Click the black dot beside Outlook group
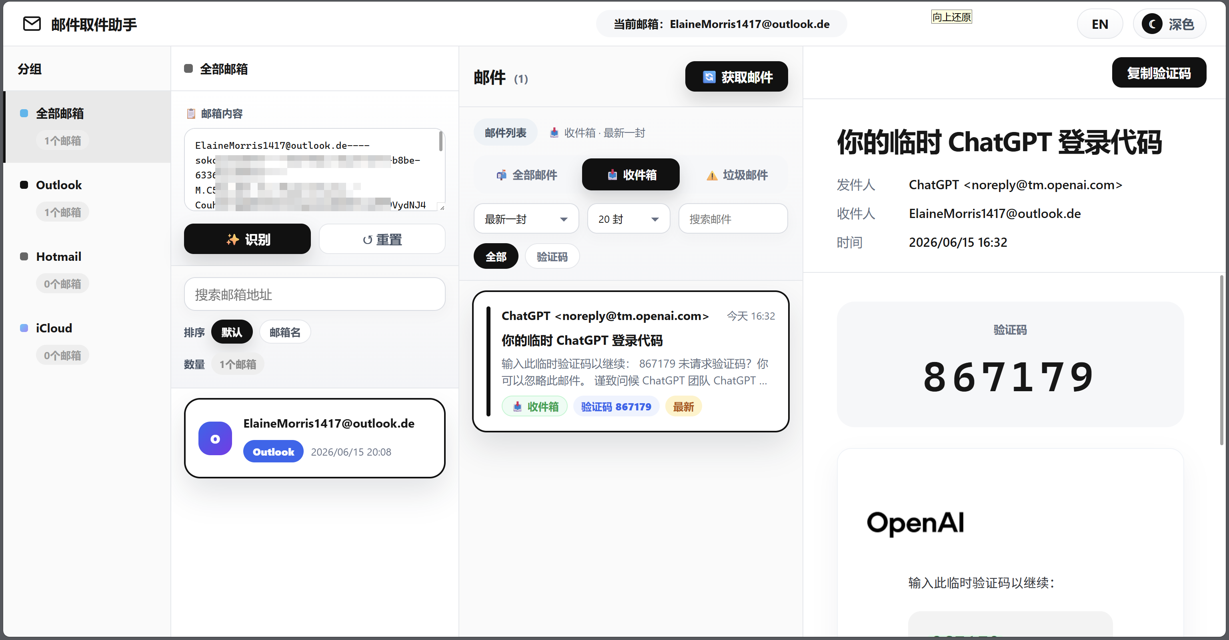Viewport: 1229px width, 640px height. 24,185
